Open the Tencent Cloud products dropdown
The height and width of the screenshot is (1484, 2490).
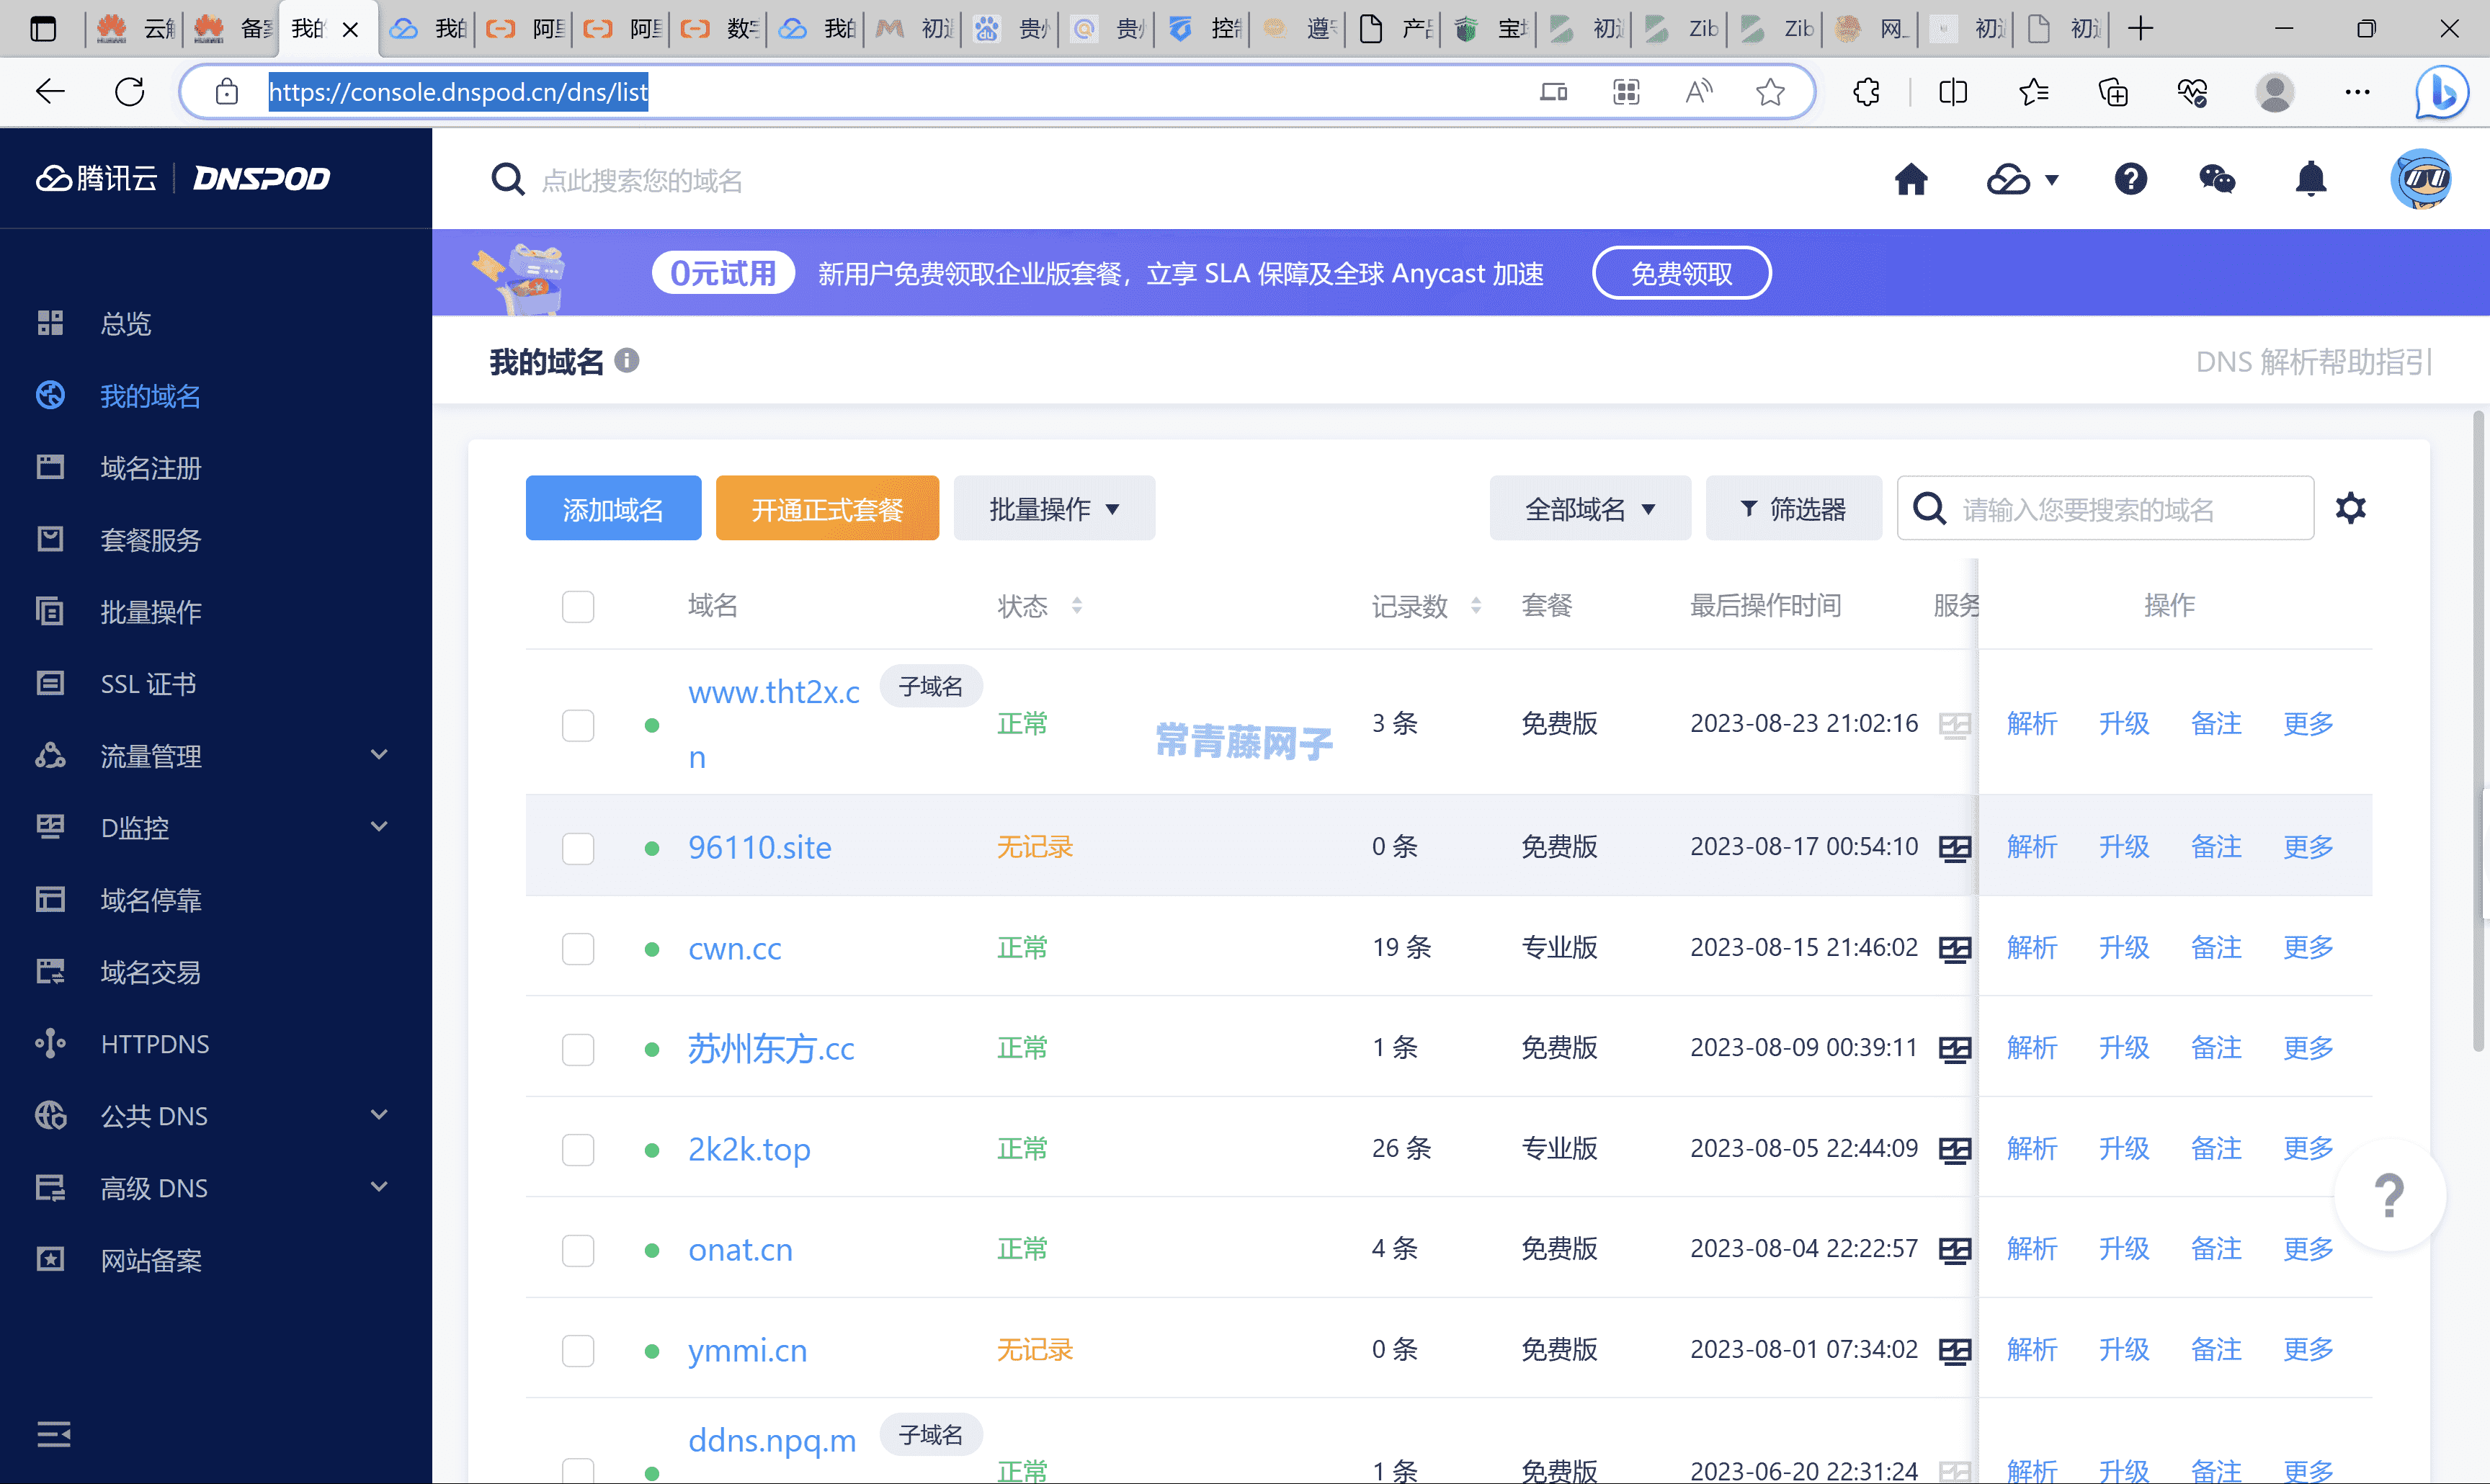(2022, 180)
